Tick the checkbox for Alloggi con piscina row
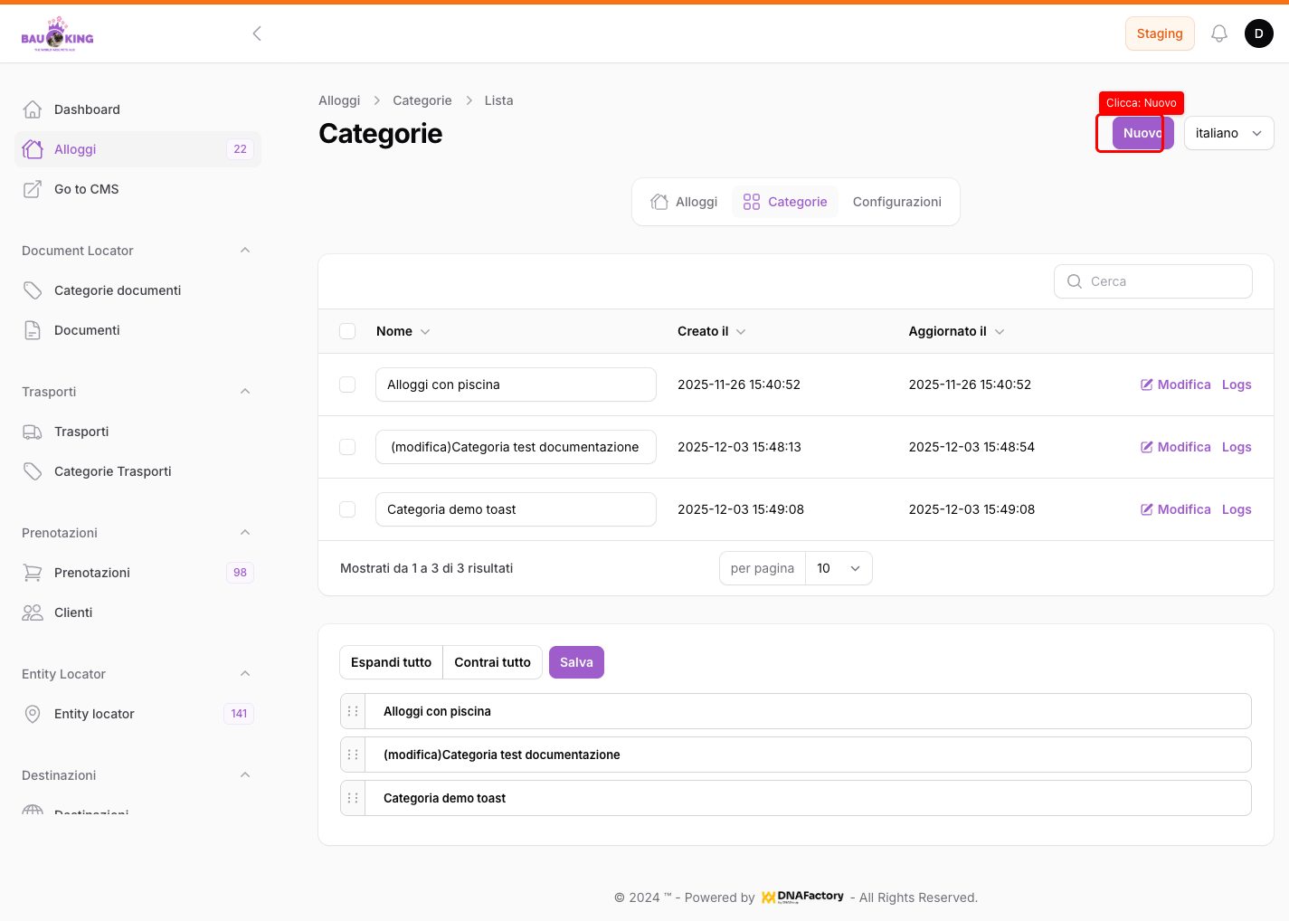Image resolution: width=1289 pixels, height=921 pixels. tap(347, 385)
